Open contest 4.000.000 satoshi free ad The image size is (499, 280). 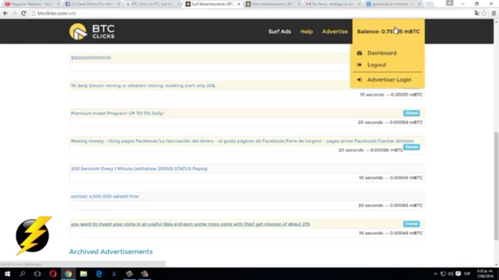(105, 196)
